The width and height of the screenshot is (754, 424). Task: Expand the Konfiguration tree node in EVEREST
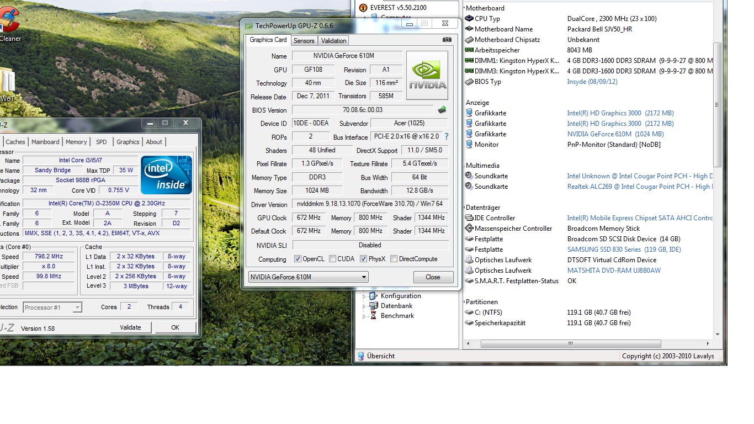pos(364,296)
